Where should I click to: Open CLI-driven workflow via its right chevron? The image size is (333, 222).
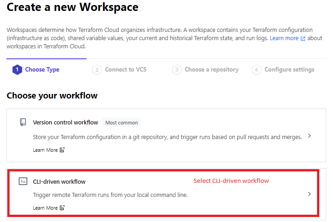[x=309, y=194]
